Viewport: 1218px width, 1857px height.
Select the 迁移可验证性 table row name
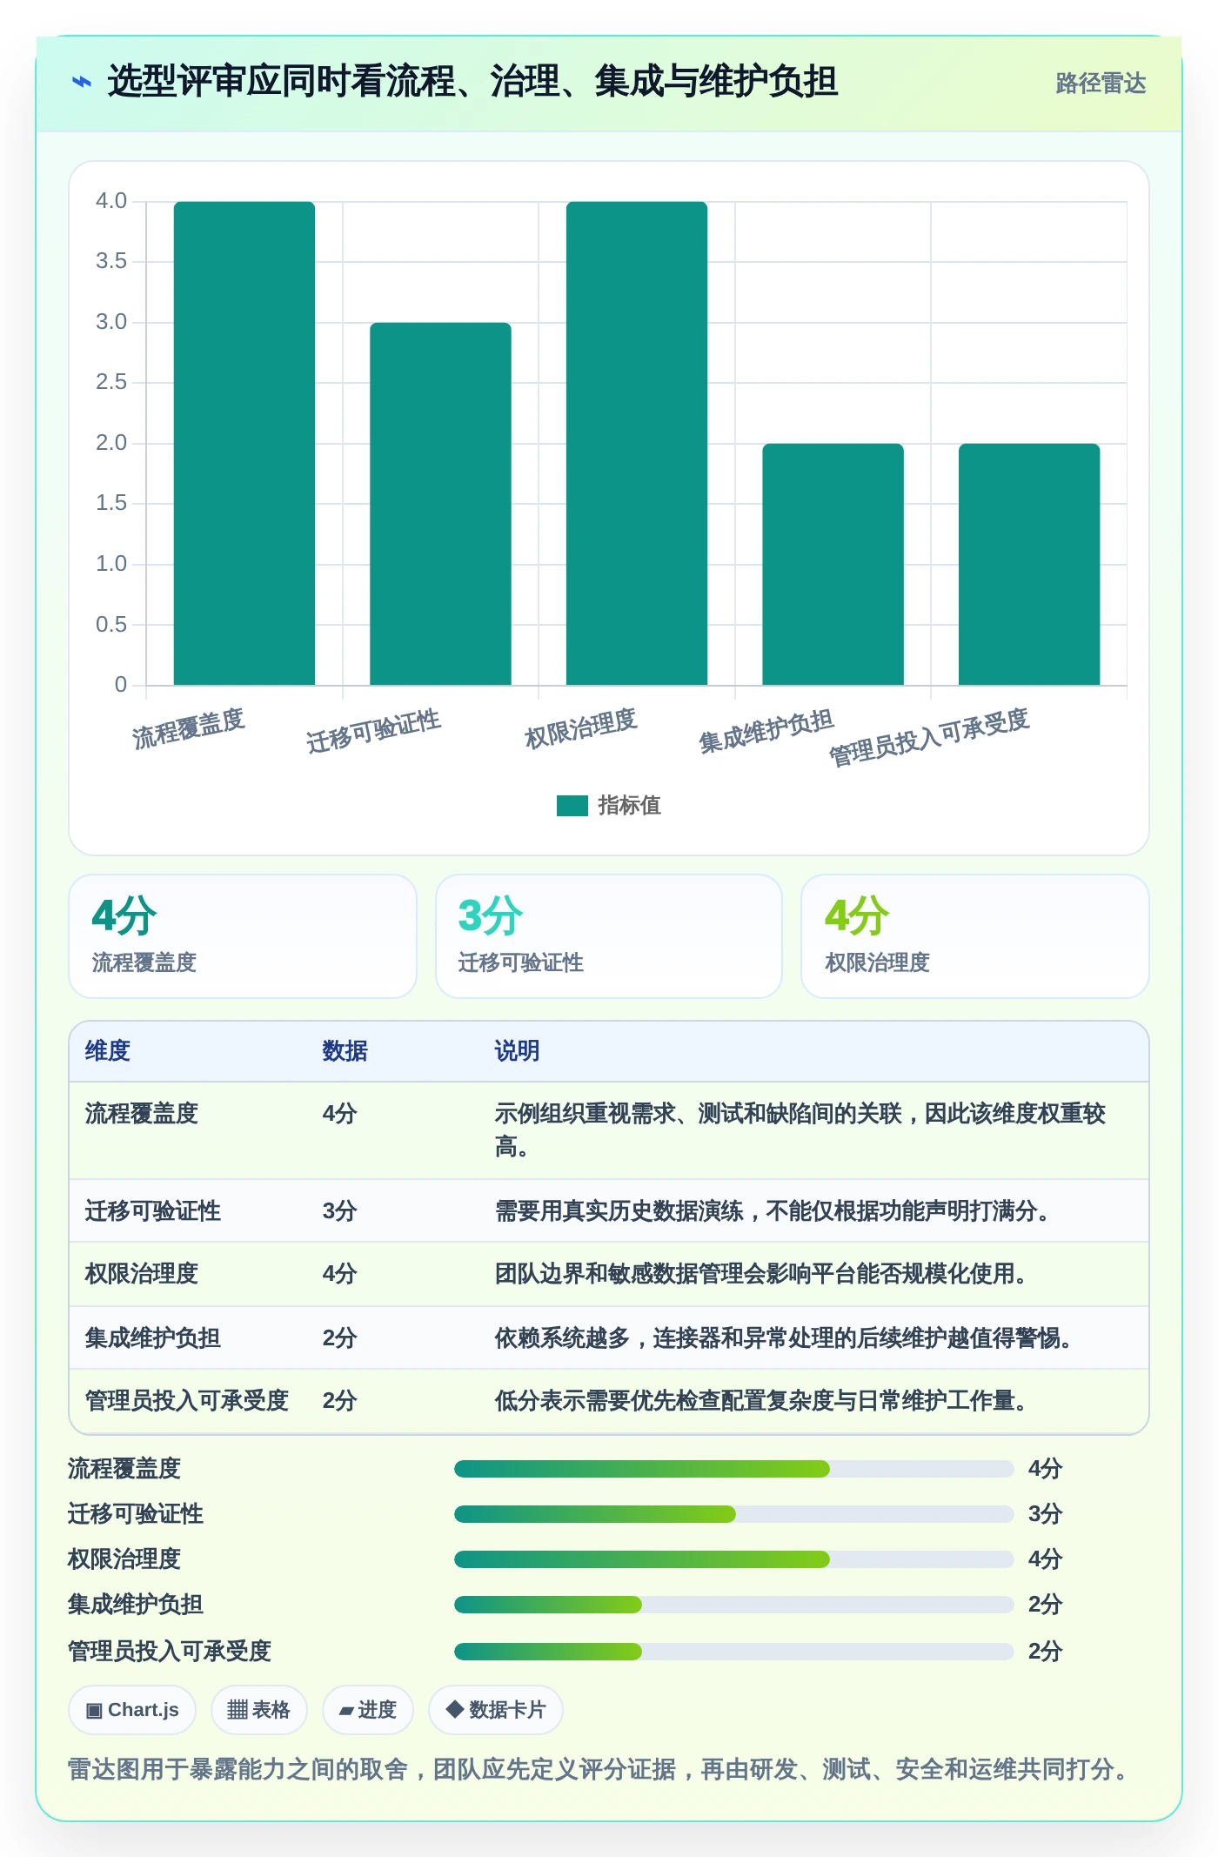coord(153,1211)
